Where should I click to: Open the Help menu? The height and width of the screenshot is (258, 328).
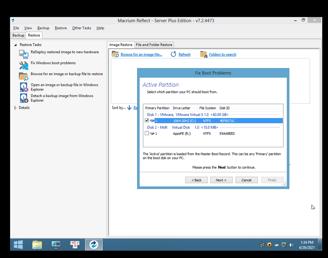pyautogui.click(x=100, y=28)
